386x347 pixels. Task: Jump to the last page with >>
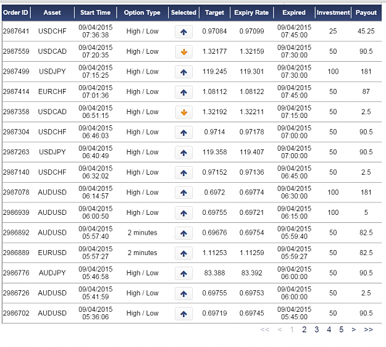(368, 330)
